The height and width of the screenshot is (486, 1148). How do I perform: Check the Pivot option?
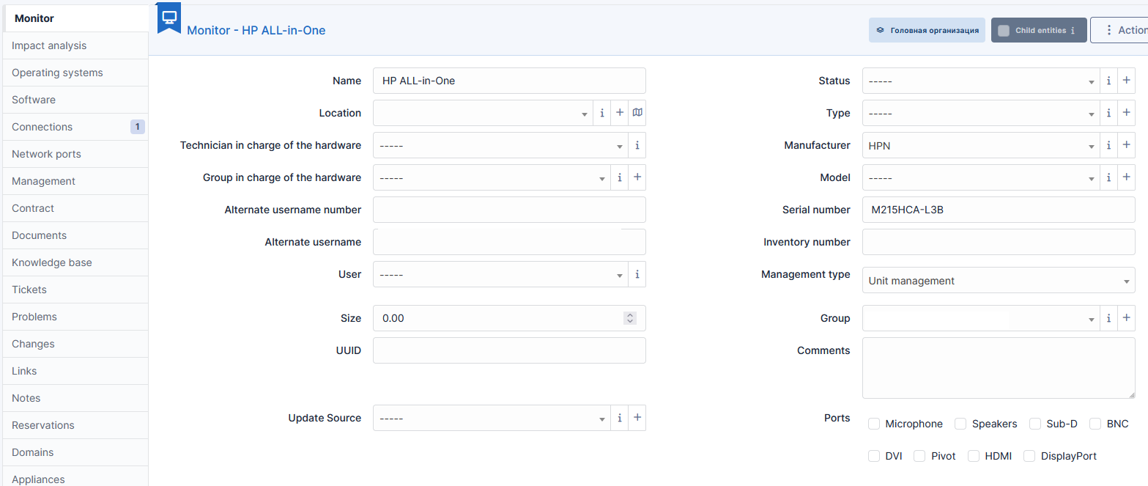[919, 456]
